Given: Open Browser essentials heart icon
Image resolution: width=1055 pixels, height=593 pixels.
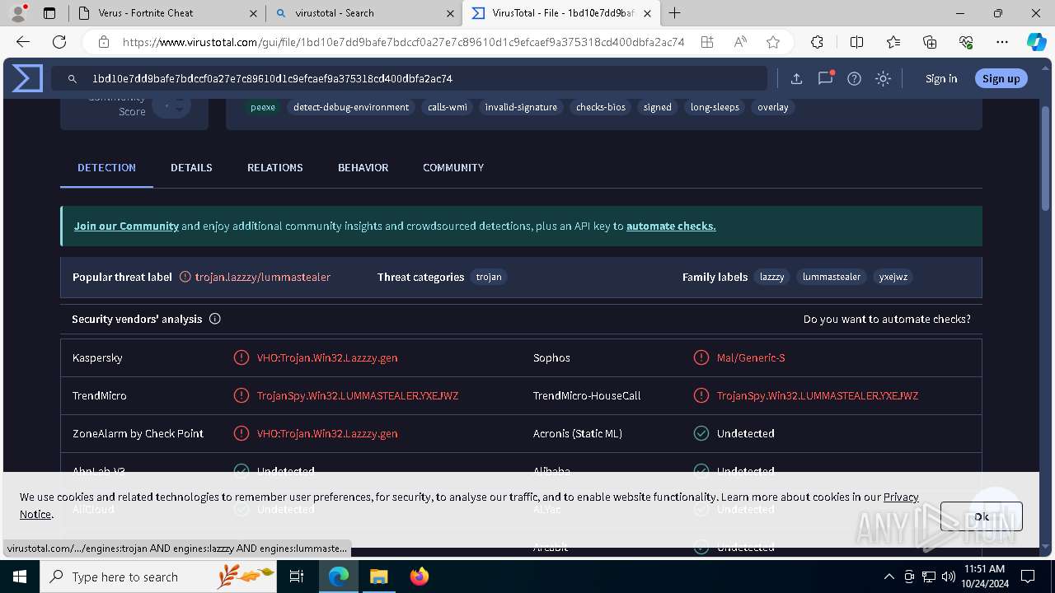Looking at the screenshot, I should 966,42.
